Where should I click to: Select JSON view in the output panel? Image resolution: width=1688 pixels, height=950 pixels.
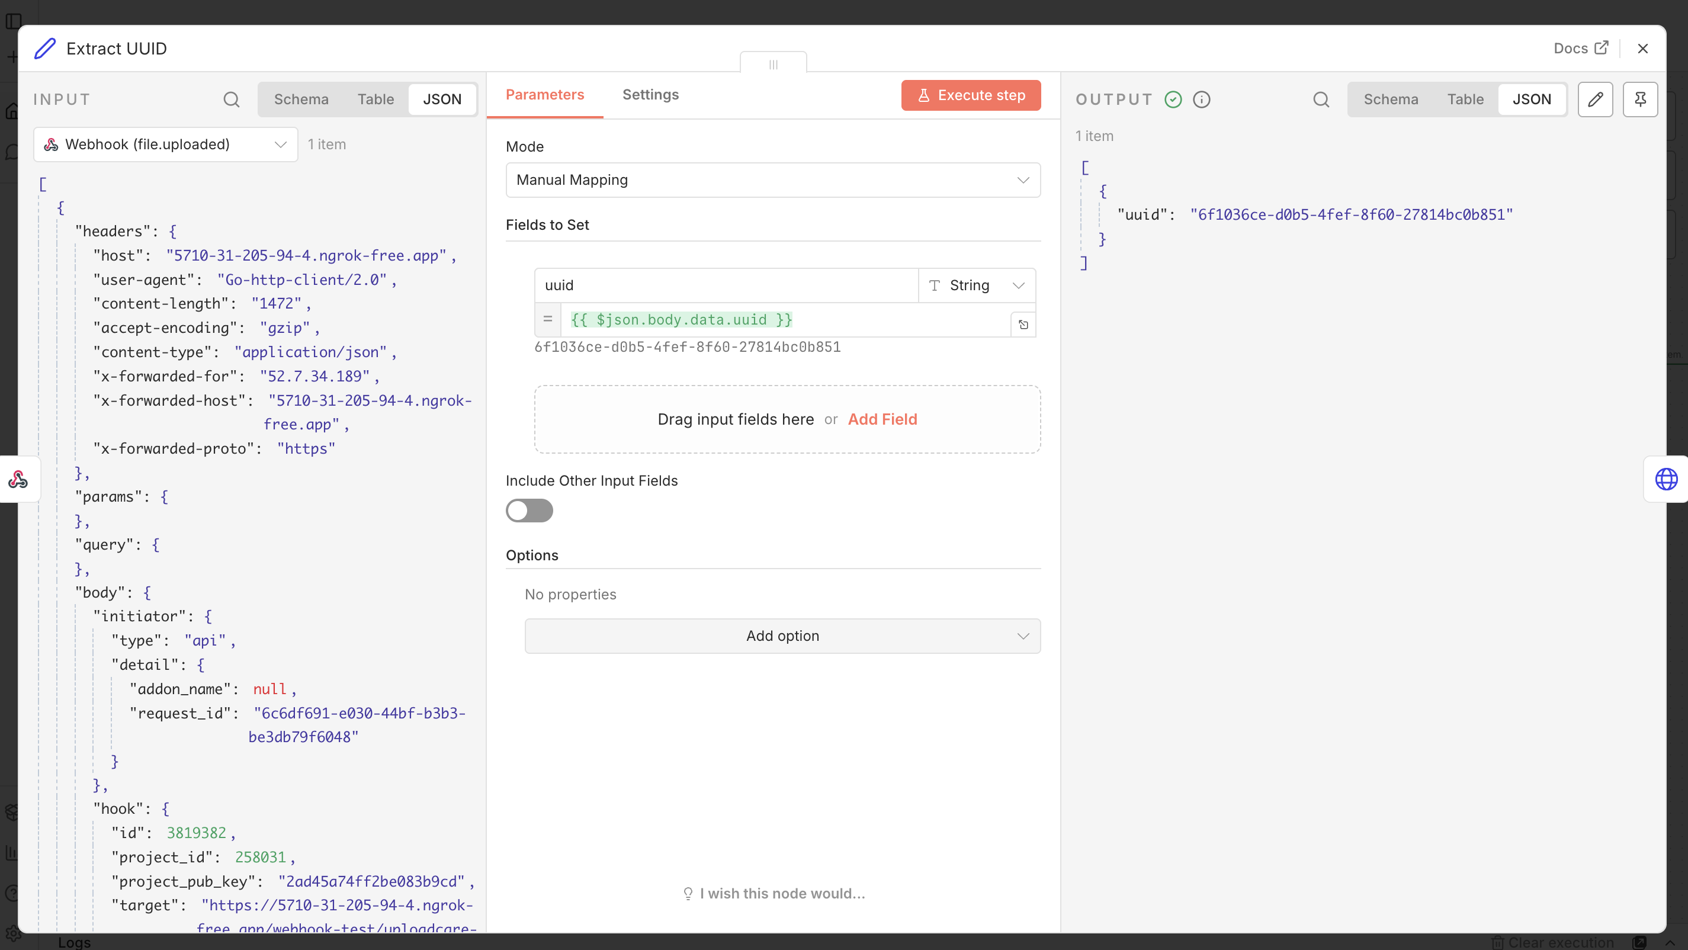[1532, 100]
